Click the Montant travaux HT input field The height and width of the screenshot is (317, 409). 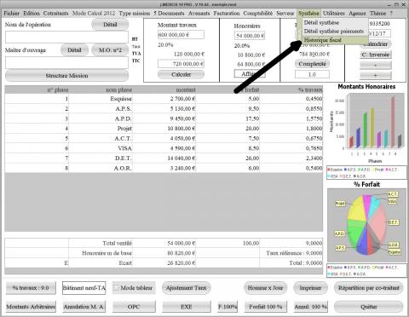pyautogui.click(x=181, y=35)
